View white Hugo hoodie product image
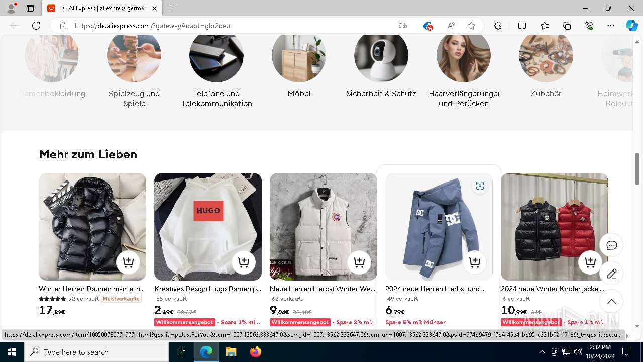The height and width of the screenshot is (362, 643). [208, 227]
